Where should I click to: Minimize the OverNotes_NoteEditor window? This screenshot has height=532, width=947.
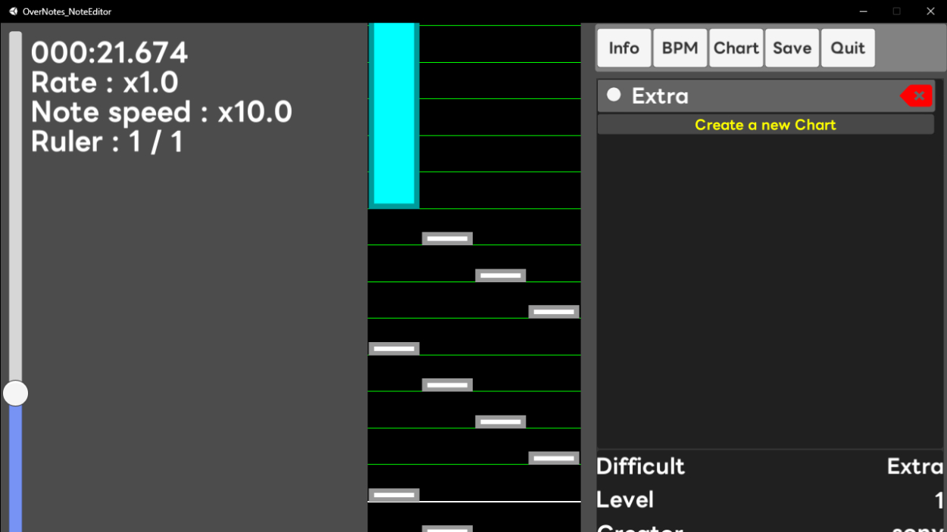coord(864,11)
